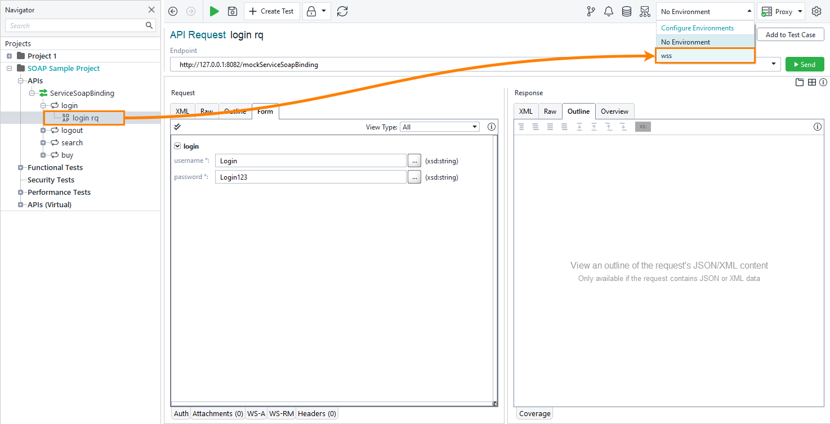Click the green Run play icon
The height and width of the screenshot is (424, 830).
click(214, 11)
